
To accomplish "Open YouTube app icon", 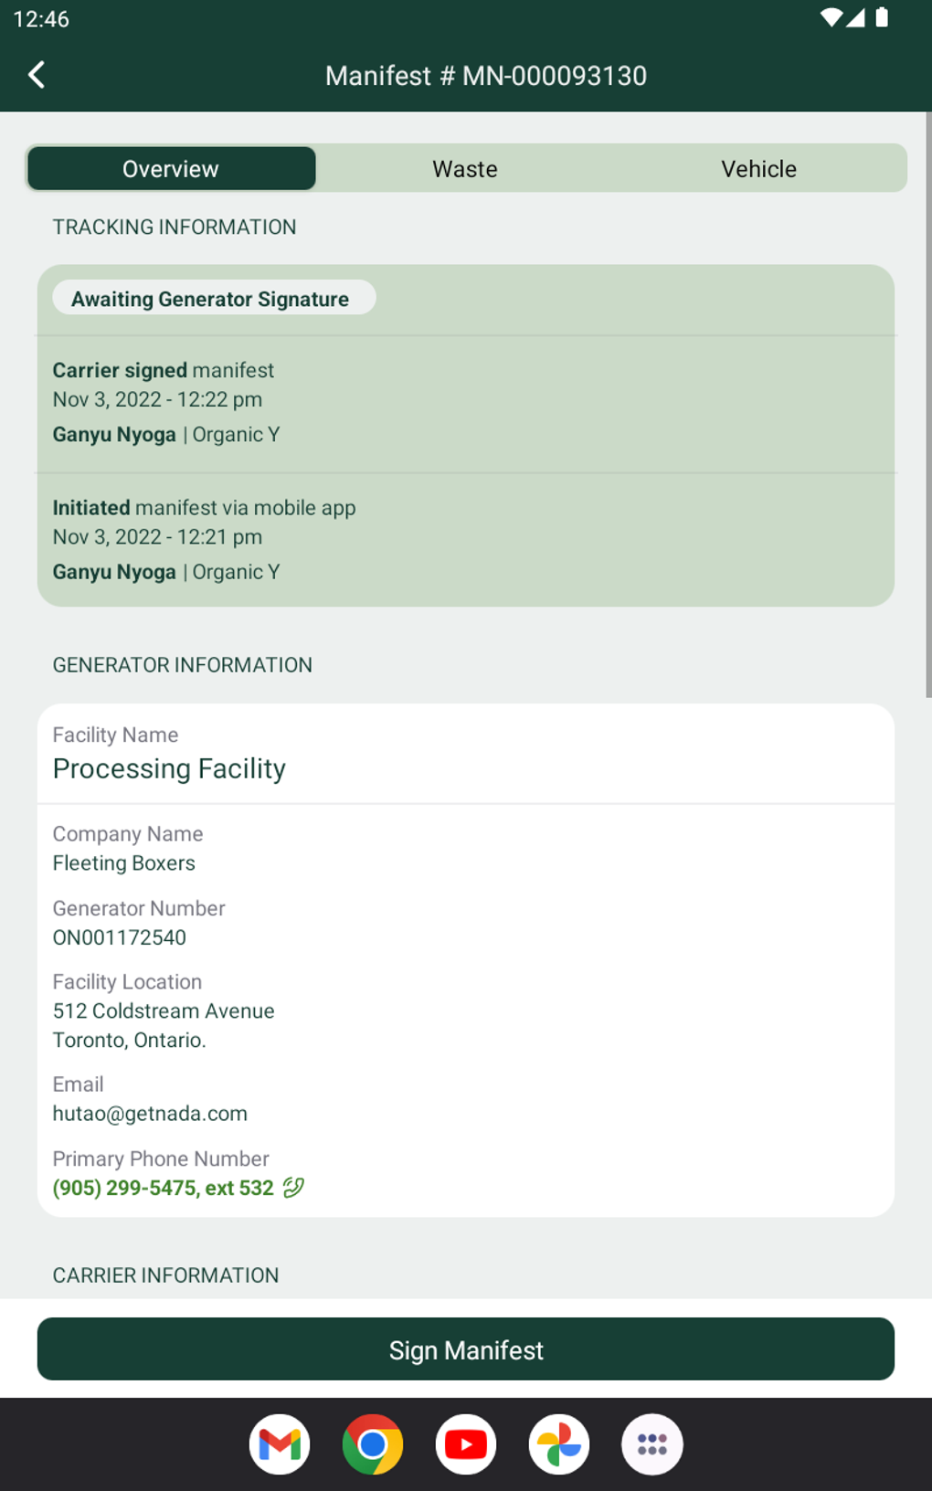I will click(466, 1444).
